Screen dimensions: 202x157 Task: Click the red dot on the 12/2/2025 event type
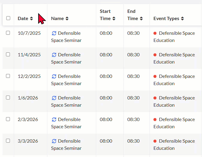point(155,76)
